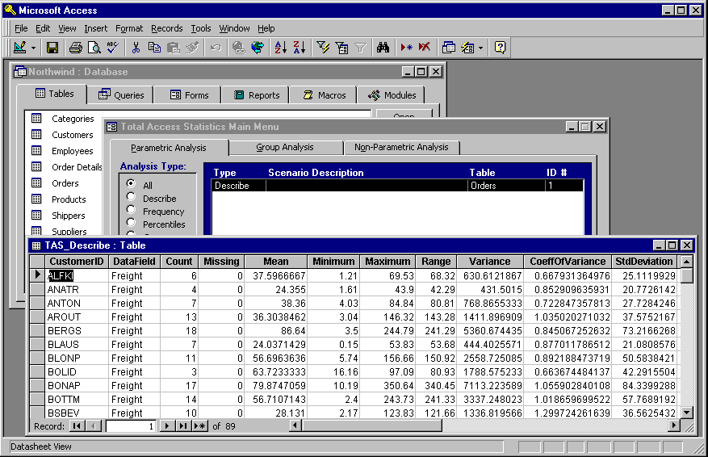Image resolution: width=708 pixels, height=457 pixels.
Task: Open the Records menu
Action: 166,28
